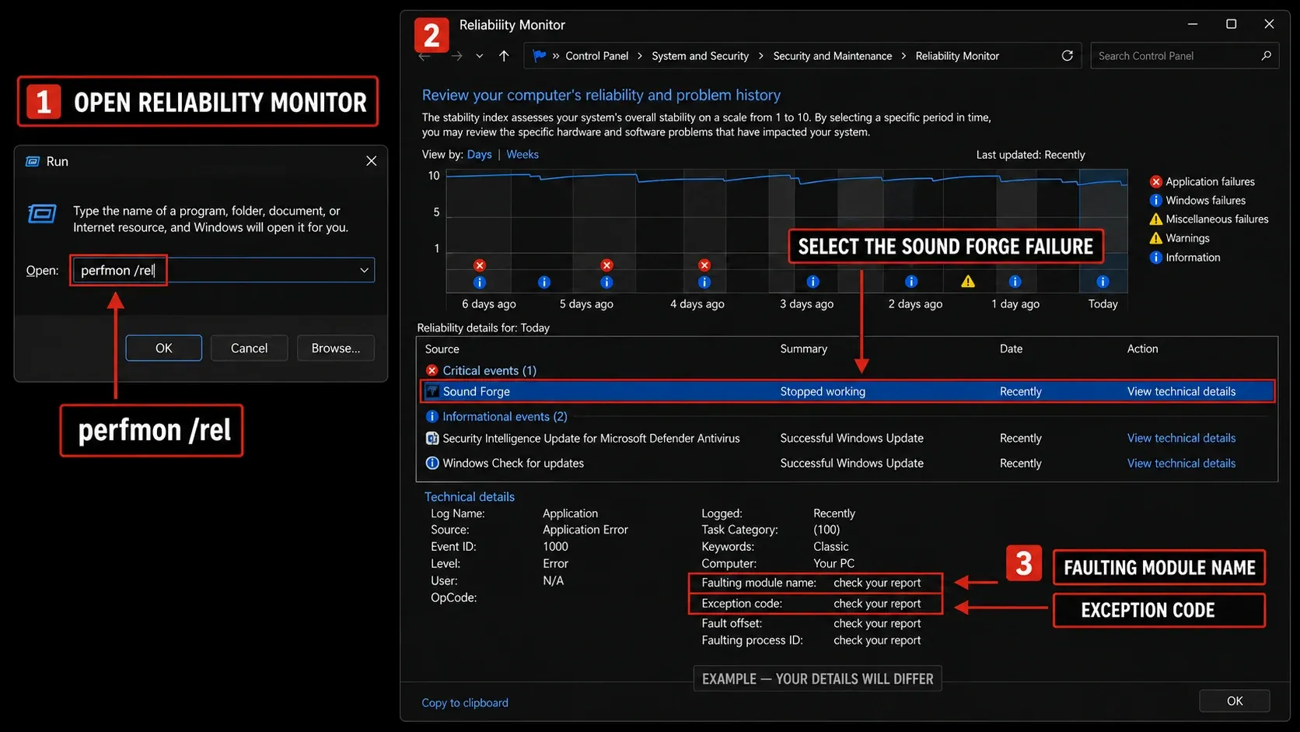Go up one level with the up arrow
Viewport: 1300px width, 732px height.
[504, 56]
